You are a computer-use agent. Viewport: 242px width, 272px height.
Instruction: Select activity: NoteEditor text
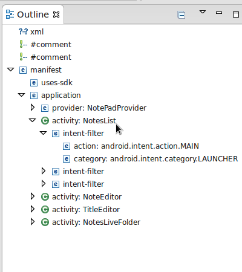87,197
